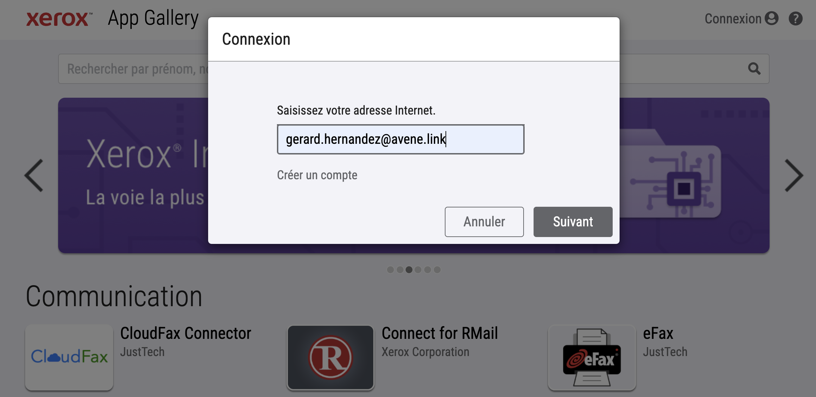Click the Connexion user profile icon

coord(772,19)
